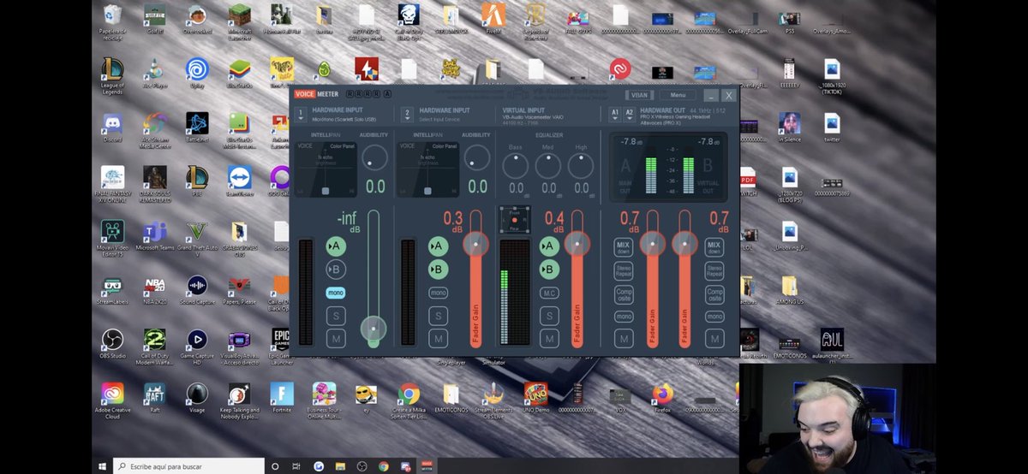1028x474 pixels.
Task: Toggle M.C on the Virtual Input strip
Action: click(549, 293)
